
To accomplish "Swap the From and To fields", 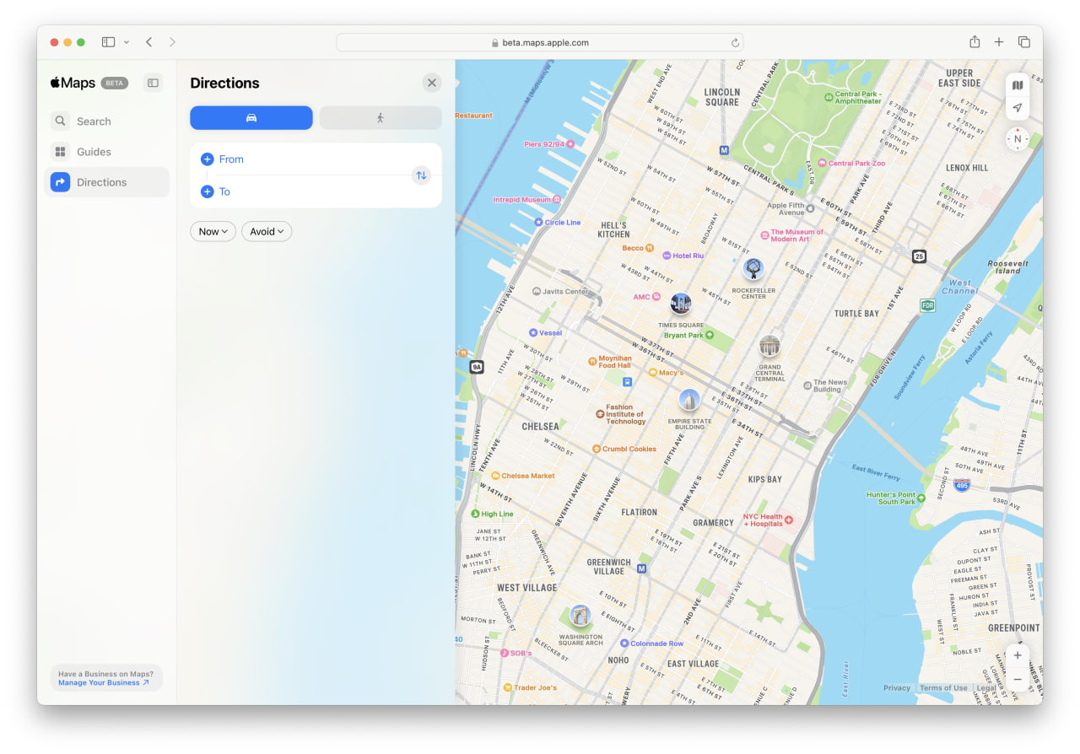I will tap(421, 175).
